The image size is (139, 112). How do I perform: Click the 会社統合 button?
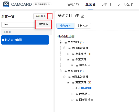(x=40, y=16)
